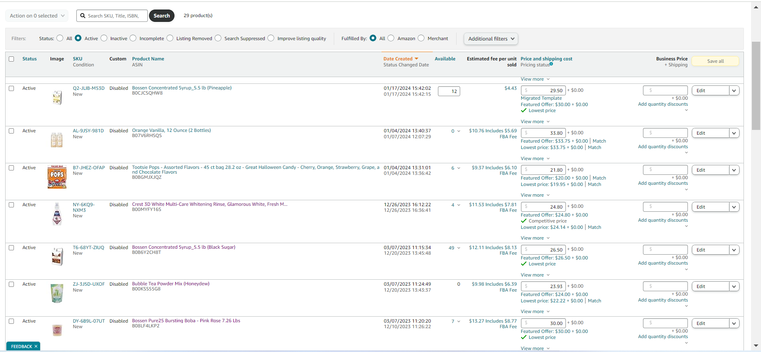Open the Edit dropdown arrow for Tootsie Pops
This screenshot has height=352, width=761.
click(x=734, y=170)
